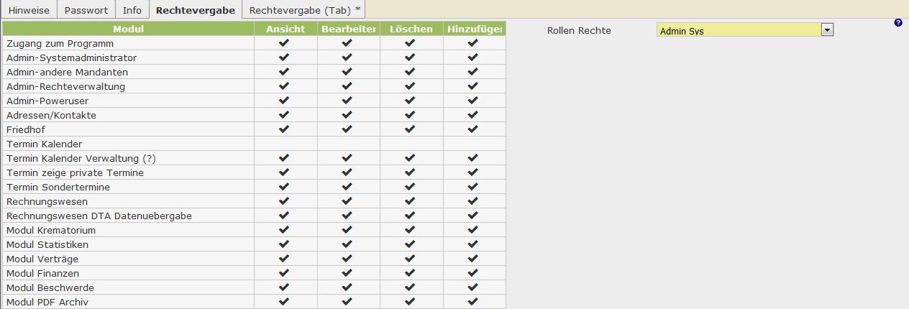Open the Rollen Rechte dropdown arrow
The height and width of the screenshot is (309, 909).
(x=827, y=30)
